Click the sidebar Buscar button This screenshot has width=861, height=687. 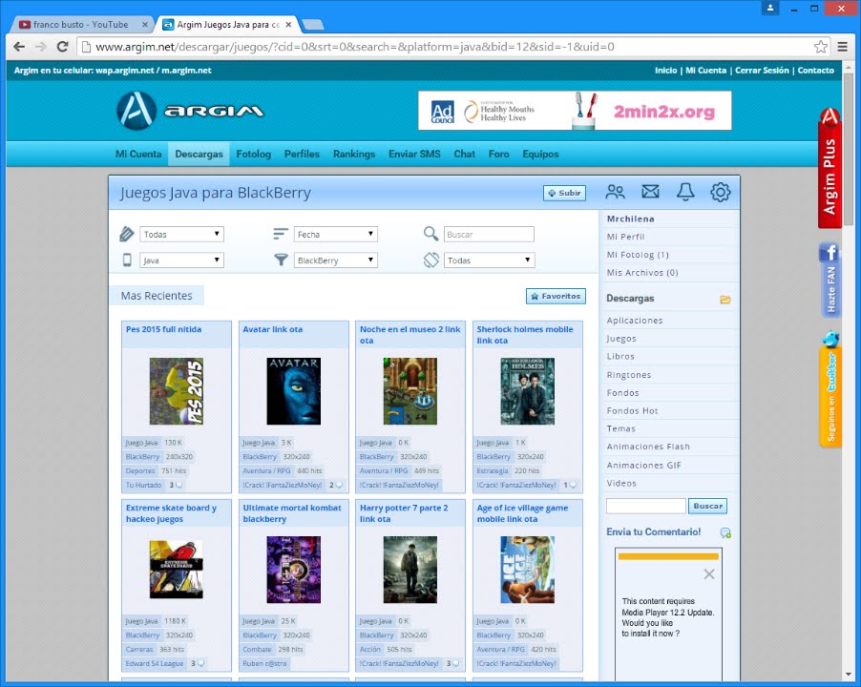click(708, 506)
